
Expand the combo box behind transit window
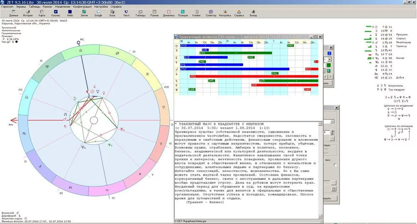tap(329, 60)
